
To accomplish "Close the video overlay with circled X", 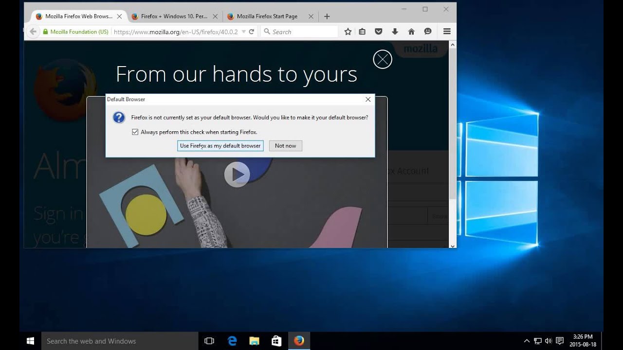I will coord(383,59).
